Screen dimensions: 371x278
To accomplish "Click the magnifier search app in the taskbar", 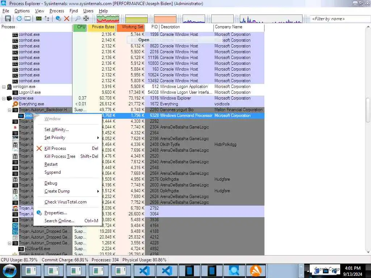I will tap(234, 271).
